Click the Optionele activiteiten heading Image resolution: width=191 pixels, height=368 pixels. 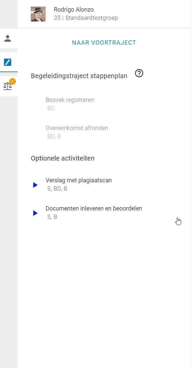[x=62, y=158]
